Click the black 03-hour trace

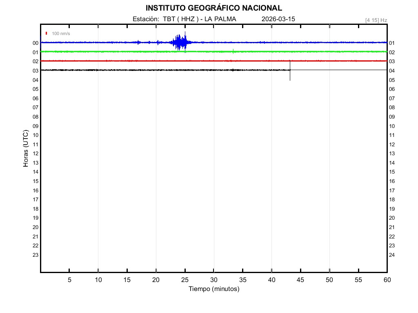click(x=122, y=70)
